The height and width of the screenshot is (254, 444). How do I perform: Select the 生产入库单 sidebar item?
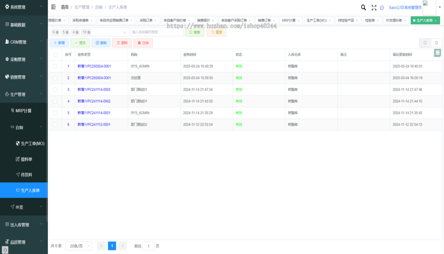point(24,190)
